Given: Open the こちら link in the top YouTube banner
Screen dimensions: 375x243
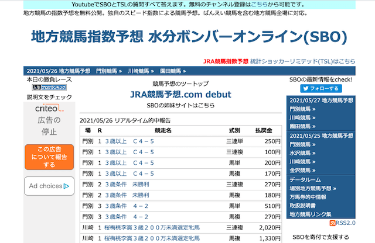Looking at the screenshot, I should (x=259, y=5).
